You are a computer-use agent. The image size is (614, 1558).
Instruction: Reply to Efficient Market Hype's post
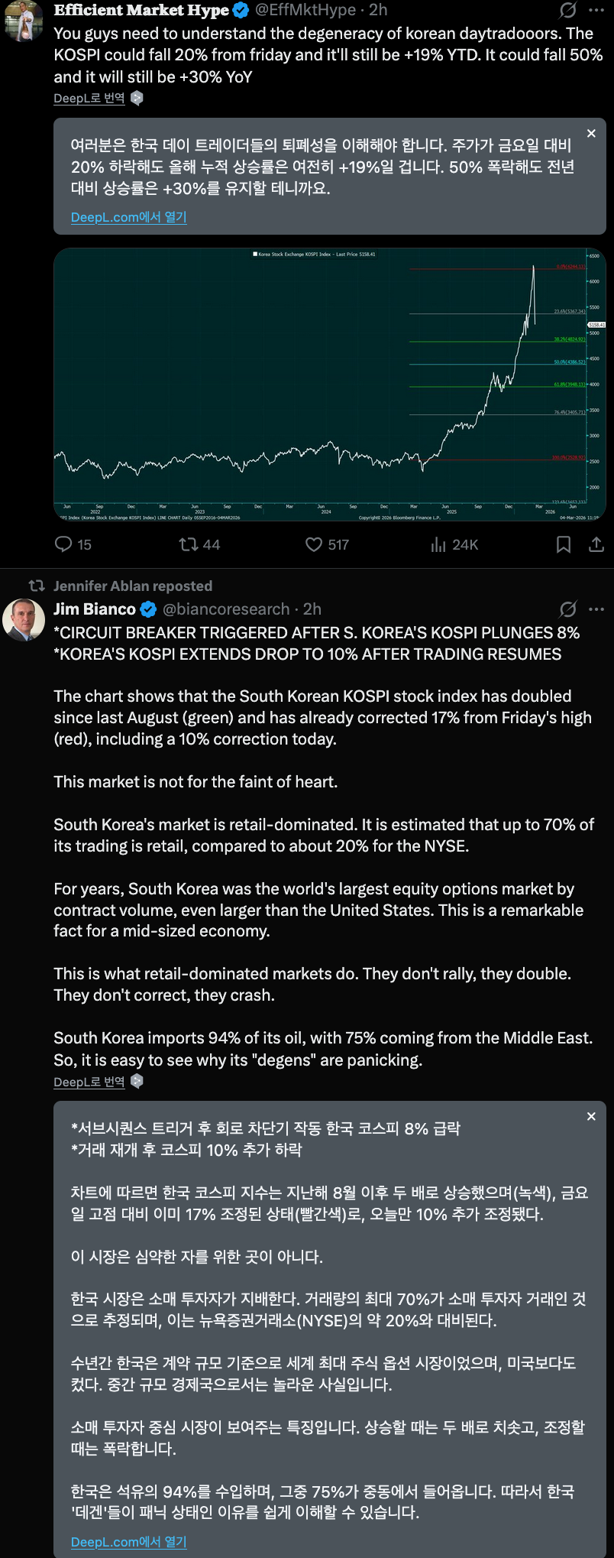click(x=63, y=544)
